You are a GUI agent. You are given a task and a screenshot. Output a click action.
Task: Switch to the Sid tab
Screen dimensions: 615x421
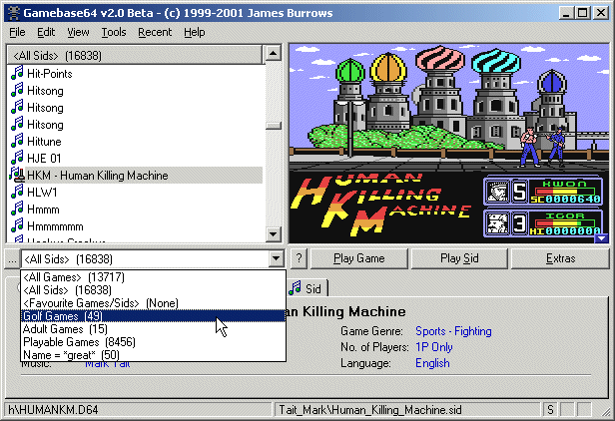tap(307, 288)
